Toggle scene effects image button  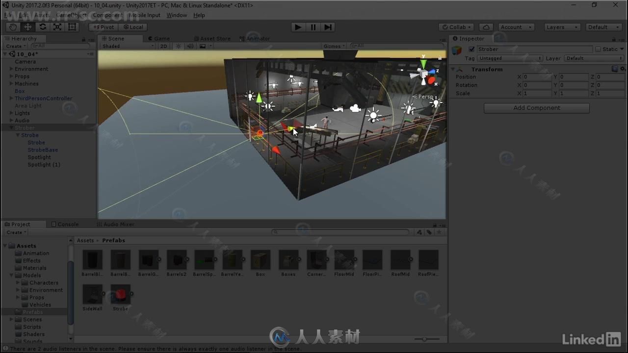203,46
